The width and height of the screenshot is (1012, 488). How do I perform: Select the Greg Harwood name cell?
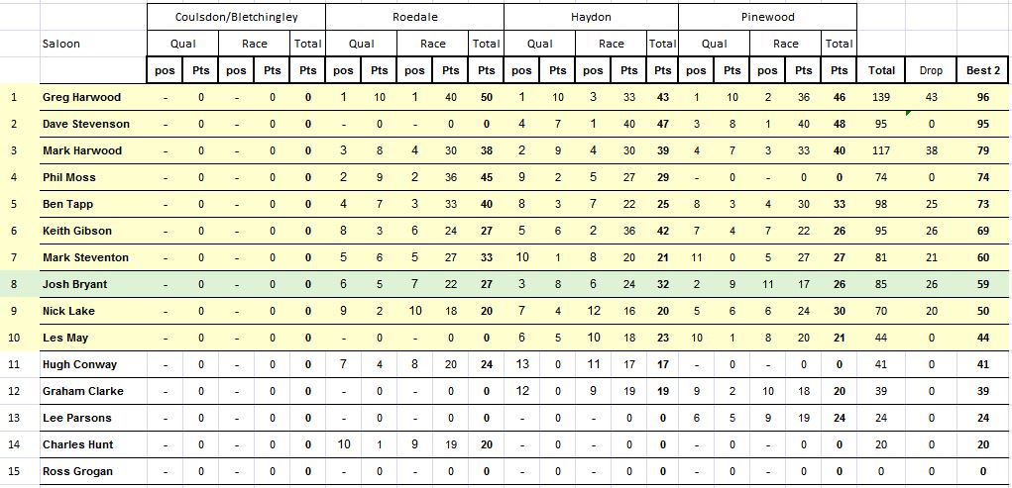[x=82, y=97]
